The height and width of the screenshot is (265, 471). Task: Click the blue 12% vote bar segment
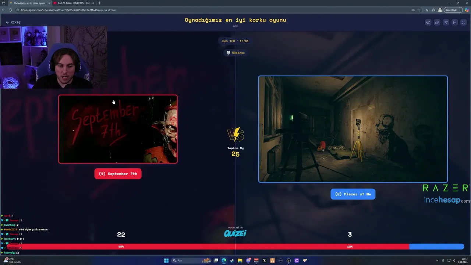coord(437,247)
